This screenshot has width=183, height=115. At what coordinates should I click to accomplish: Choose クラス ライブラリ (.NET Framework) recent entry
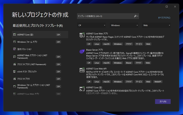[40, 64]
